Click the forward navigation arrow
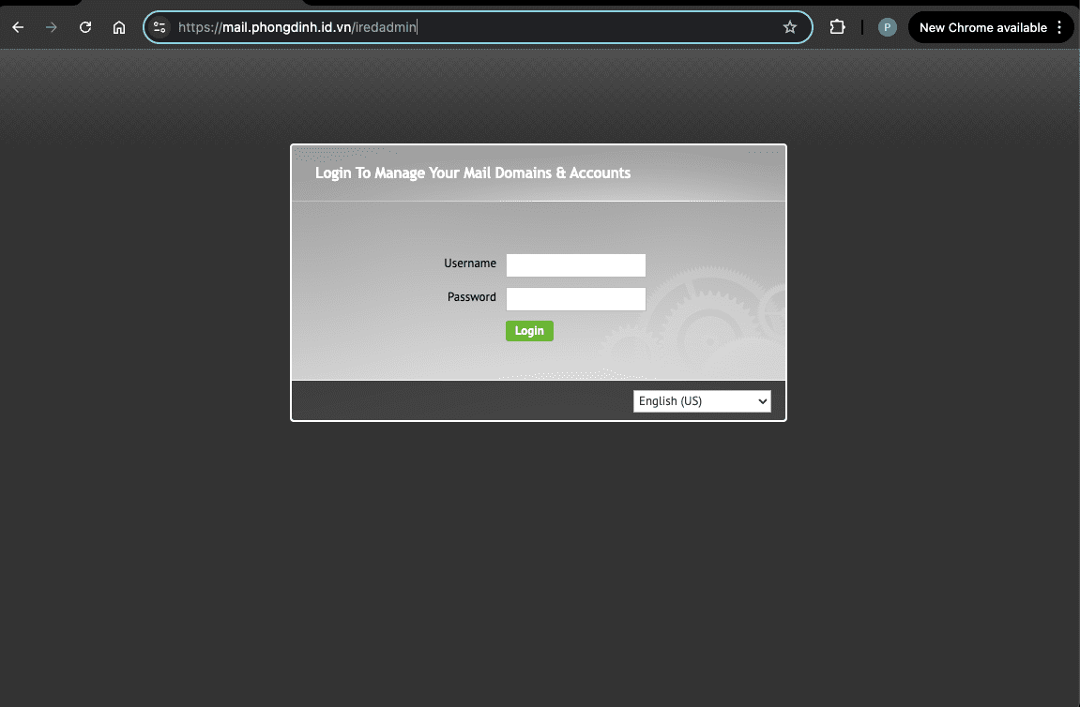This screenshot has width=1080, height=707. pos(51,27)
